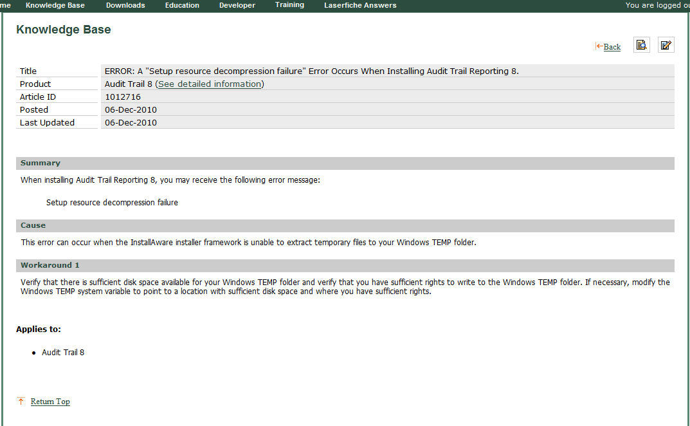
Task: Click the Back link
Action: 612,47
